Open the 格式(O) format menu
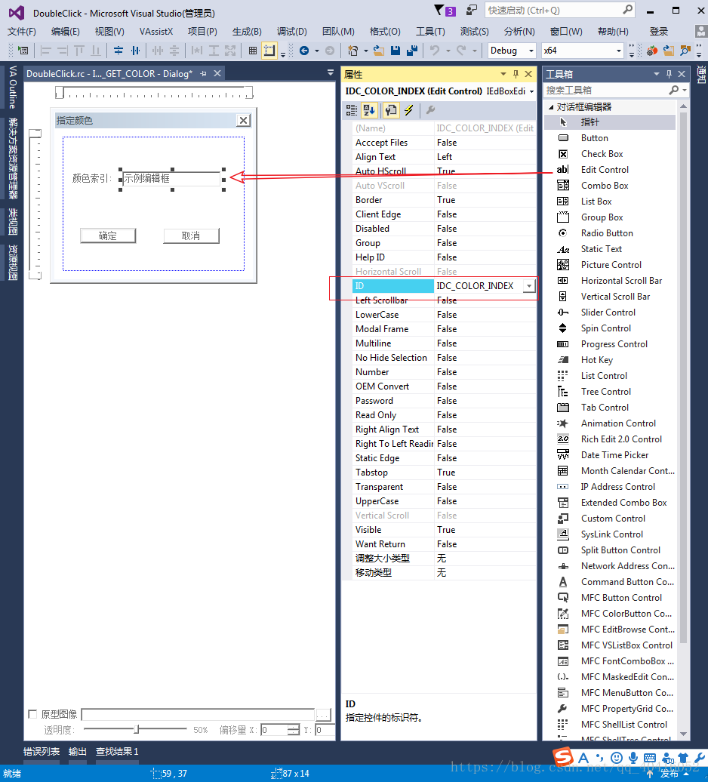Screen dimensions: 708x782 point(385,32)
